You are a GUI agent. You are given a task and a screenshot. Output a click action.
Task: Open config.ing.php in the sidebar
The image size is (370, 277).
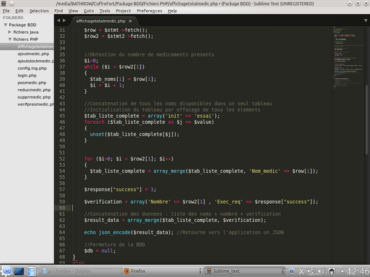click(x=33, y=68)
